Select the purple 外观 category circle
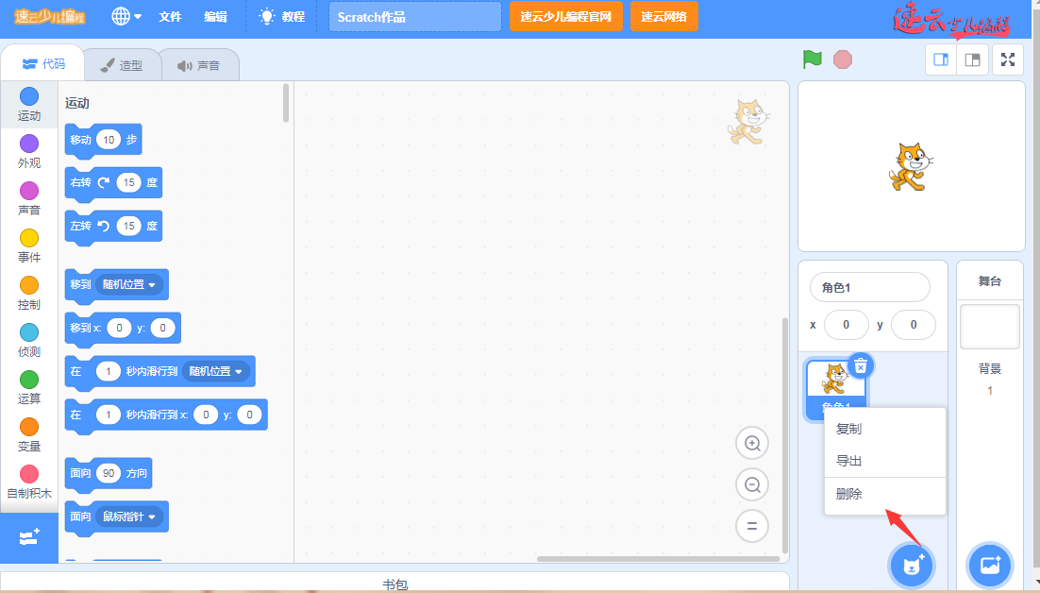Image resolution: width=1040 pixels, height=593 pixels. click(29, 144)
